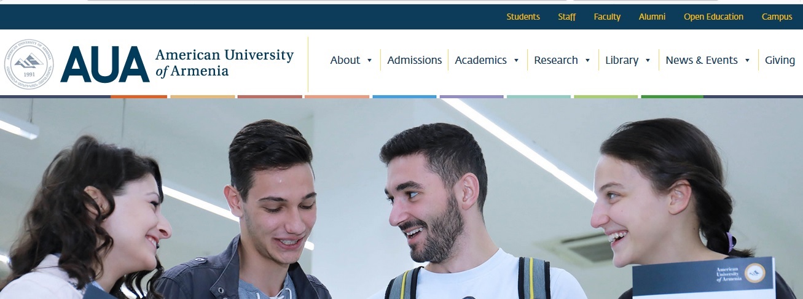Select the About navigation item
This screenshot has height=299, width=803.
point(345,60)
